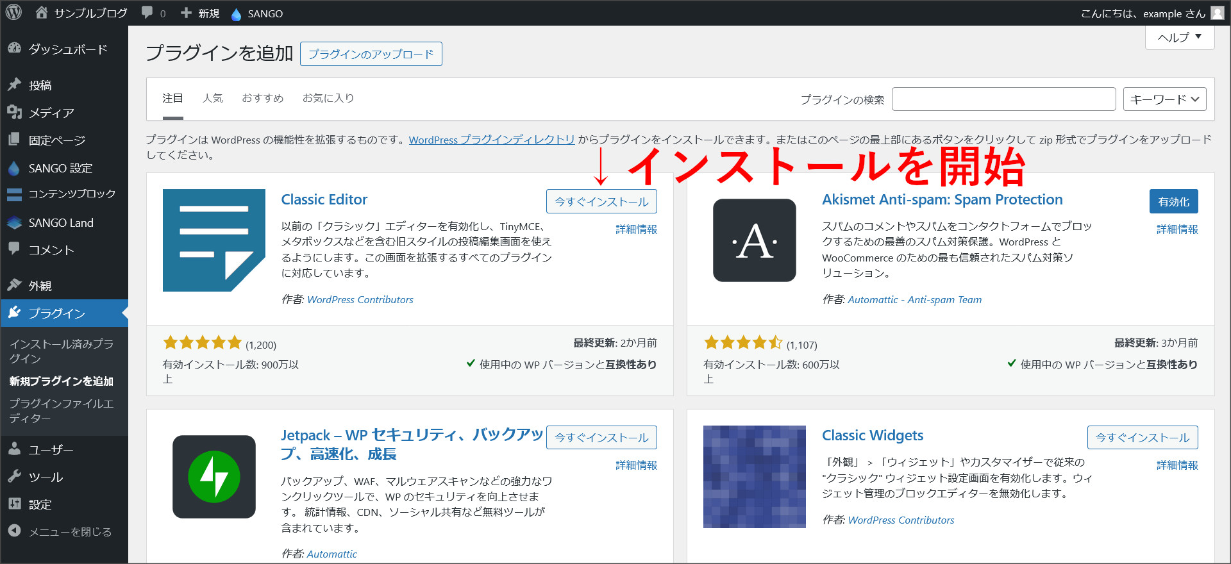Open the 新規 add-new menu in admin bar
Viewport: 1231px width, 564px height.
[x=201, y=13]
